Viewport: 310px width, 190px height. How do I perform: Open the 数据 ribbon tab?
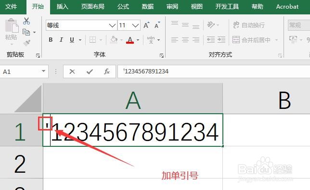[x=147, y=7]
